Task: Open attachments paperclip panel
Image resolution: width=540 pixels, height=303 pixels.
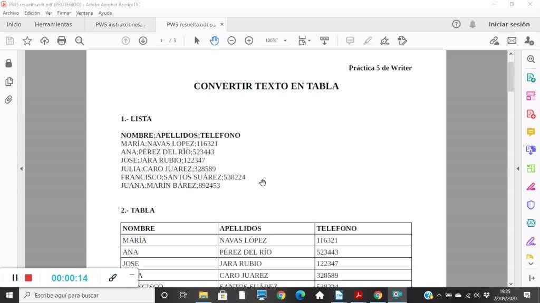Action: (9, 99)
